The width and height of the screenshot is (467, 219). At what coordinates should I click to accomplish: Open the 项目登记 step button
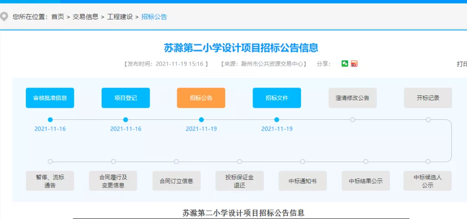click(125, 98)
